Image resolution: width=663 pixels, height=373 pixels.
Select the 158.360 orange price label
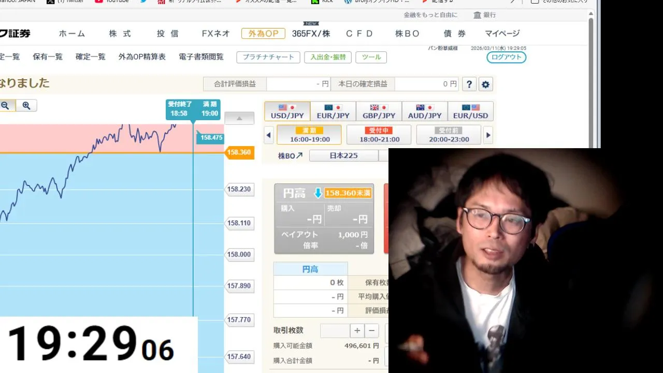pos(240,152)
